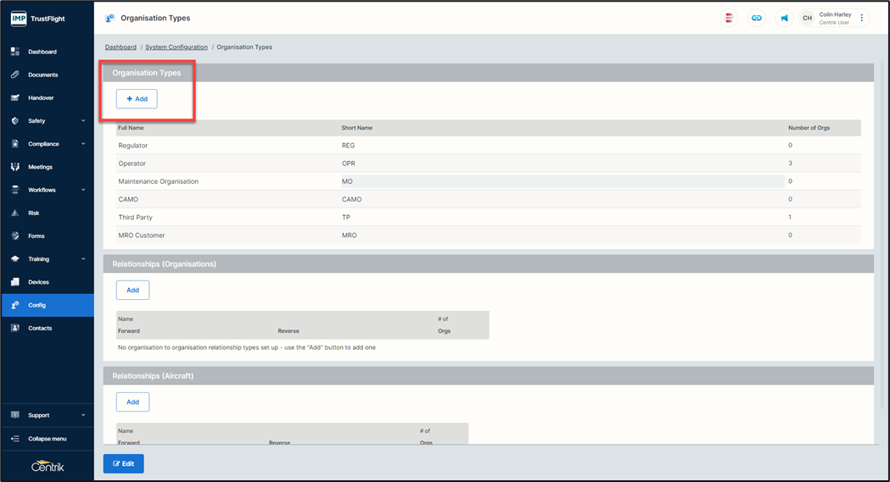Expand the Training submenu chevron
The image size is (890, 482).
pyautogui.click(x=83, y=259)
